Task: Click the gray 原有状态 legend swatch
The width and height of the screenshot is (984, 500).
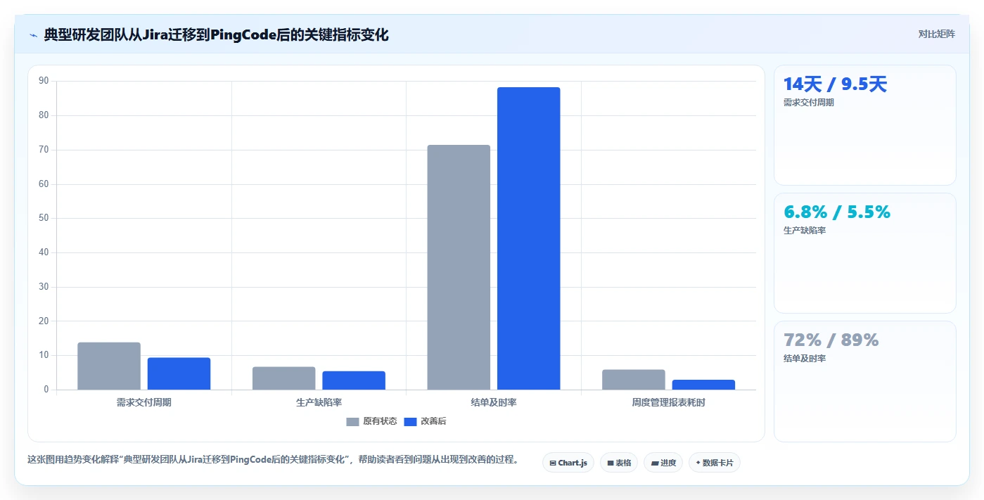Action: point(352,421)
